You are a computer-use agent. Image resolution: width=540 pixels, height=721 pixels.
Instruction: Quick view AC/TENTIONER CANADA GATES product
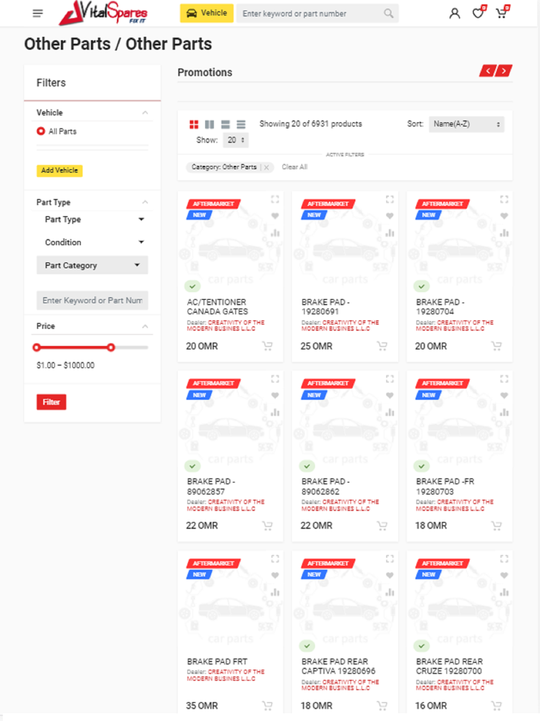point(275,199)
